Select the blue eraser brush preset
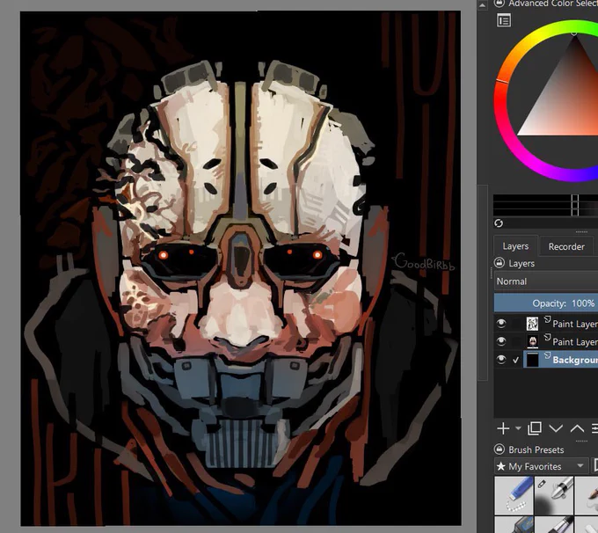 click(x=514, y=495)
